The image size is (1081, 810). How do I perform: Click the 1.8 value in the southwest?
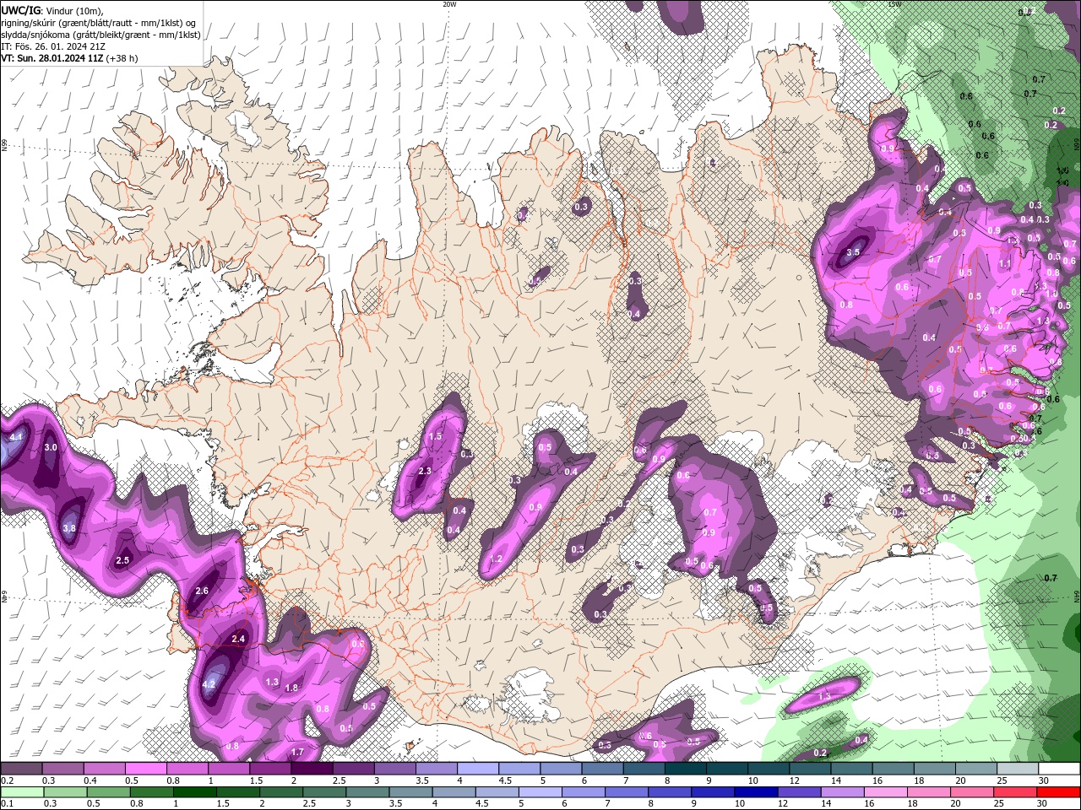pos(291,688)
